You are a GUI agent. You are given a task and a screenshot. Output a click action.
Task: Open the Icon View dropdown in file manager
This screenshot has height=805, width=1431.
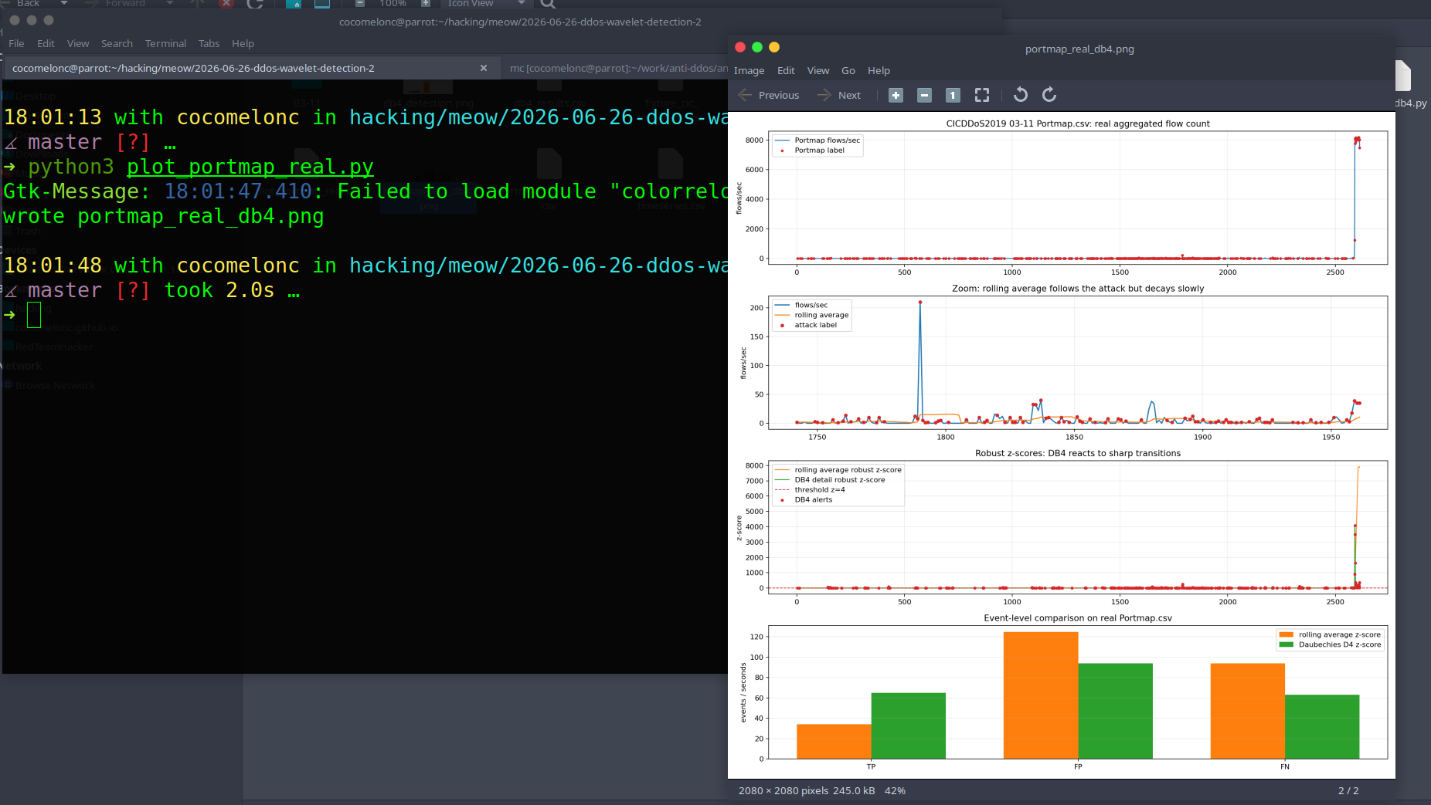coord(487,3)
